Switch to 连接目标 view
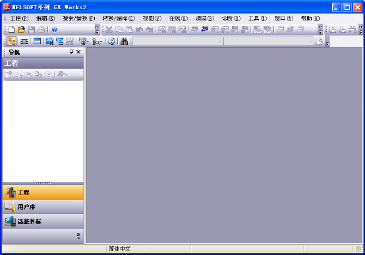The width and height of the screenshot is (365, 255). point(43,221)
